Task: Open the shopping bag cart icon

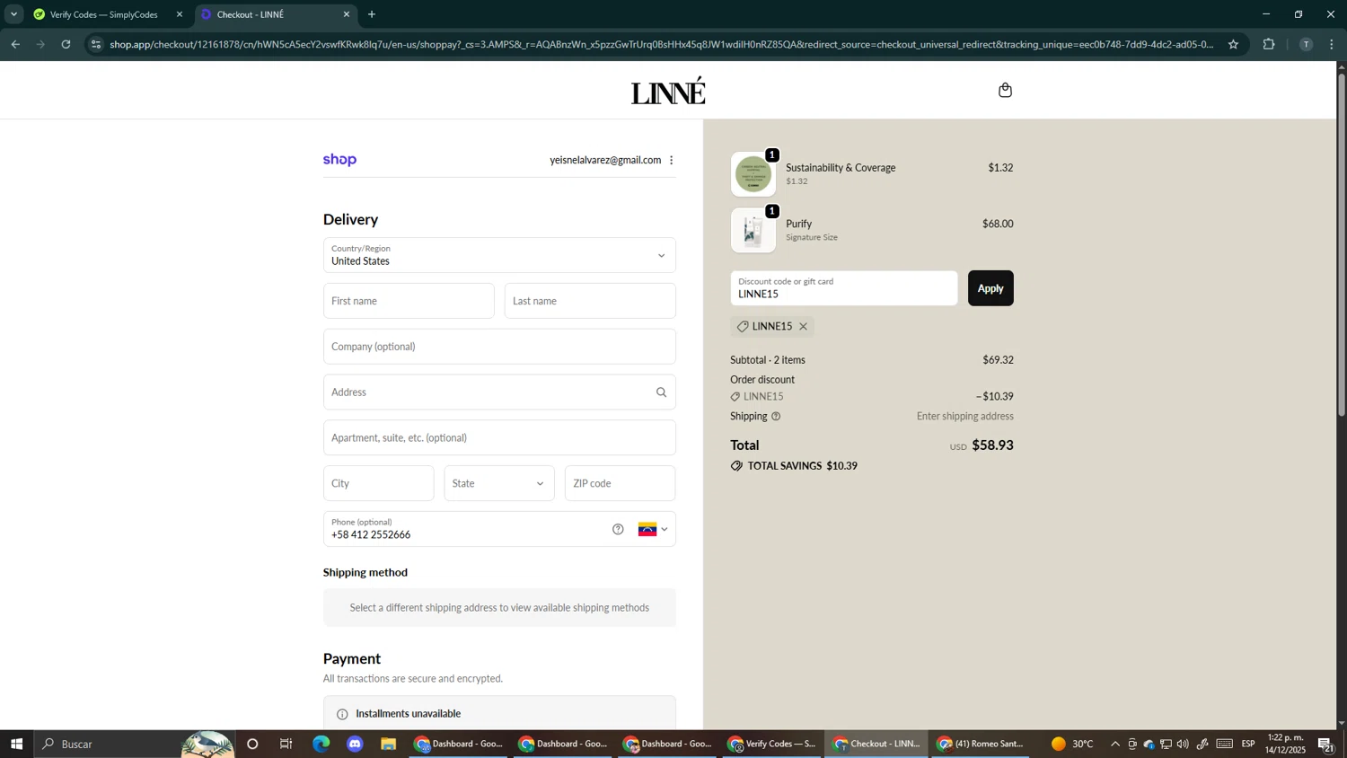Action: click(1005, 90)
